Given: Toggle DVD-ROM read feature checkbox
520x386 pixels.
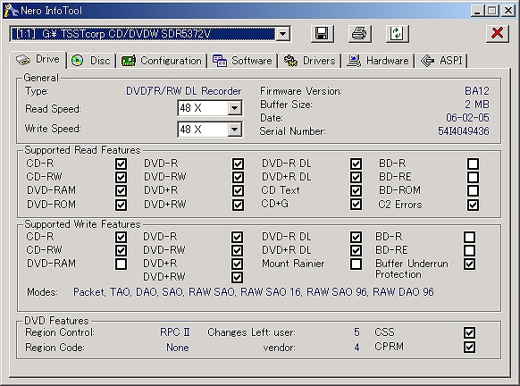Looking at the screenshot, I should [x=121, y=205].
